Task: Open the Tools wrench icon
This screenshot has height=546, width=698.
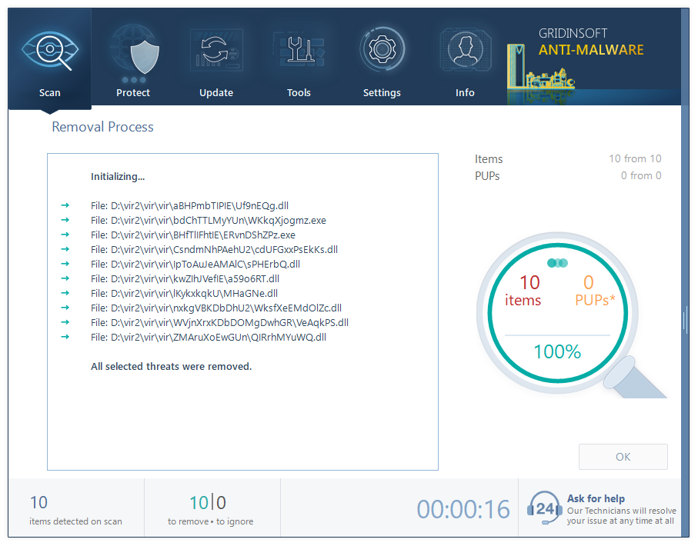Action: click(299, 51)
